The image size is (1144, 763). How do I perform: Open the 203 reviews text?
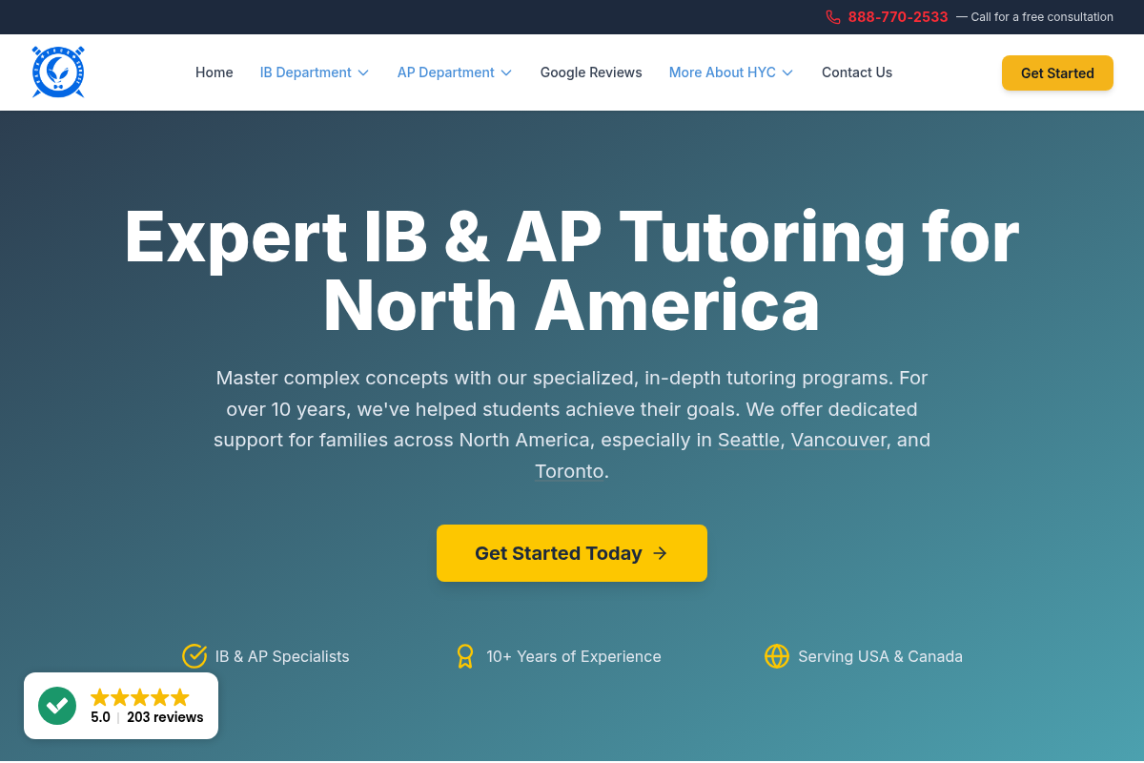165,717
